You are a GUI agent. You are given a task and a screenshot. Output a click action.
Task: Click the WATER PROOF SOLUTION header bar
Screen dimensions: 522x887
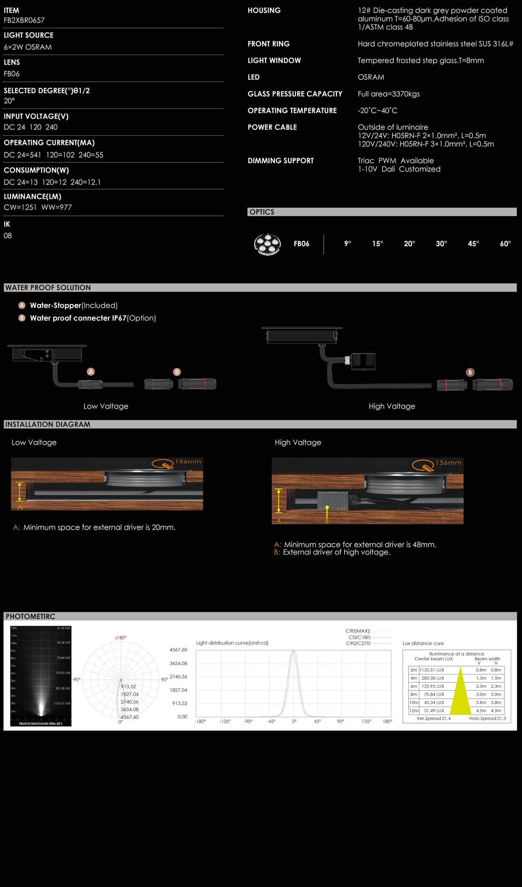pyautogui.click(x=48, y=288)
